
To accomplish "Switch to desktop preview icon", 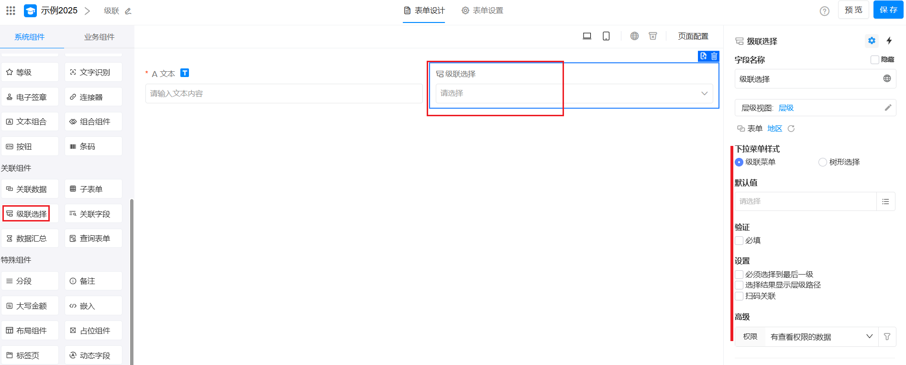I will (587, 36).
